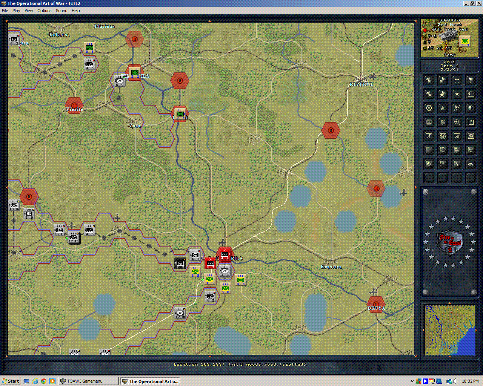Click the question mark button
The width and height of the screenshot is (483, 386).
pos(471,122)
